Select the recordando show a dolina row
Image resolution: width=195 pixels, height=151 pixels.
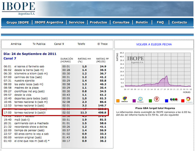click(x=55, y=127)
